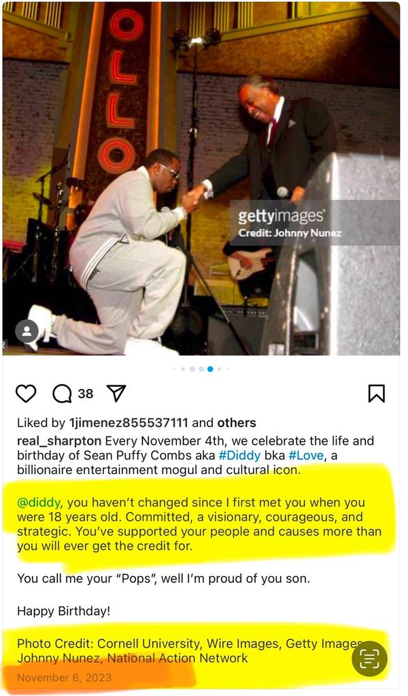Image resolution: width=408 pixels, height=696 pixels.
Task: Click the 38 comments count
Action: coord(86,394)
